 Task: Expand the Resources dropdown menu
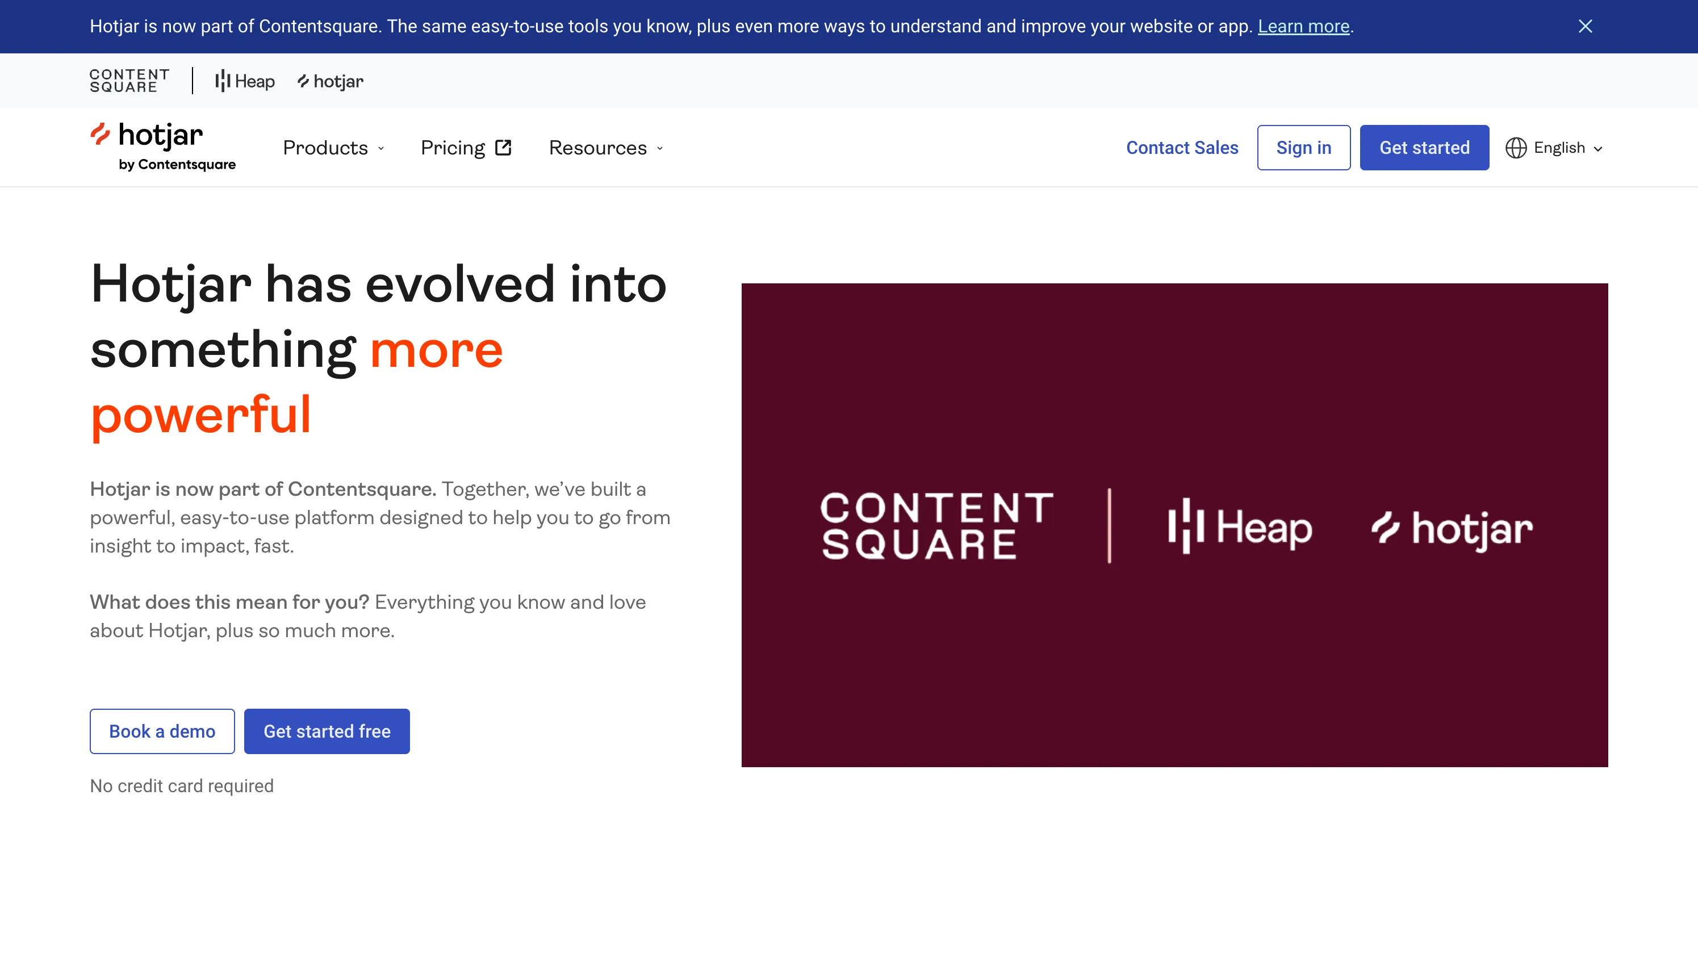[x=604, y=147]
